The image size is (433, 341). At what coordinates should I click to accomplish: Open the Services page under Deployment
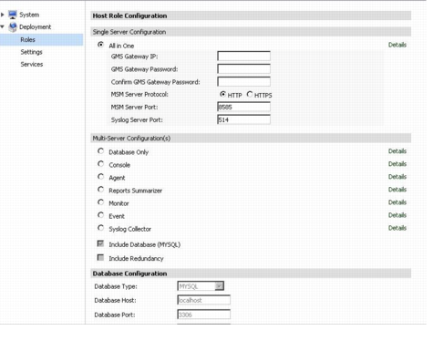point(32,64)
